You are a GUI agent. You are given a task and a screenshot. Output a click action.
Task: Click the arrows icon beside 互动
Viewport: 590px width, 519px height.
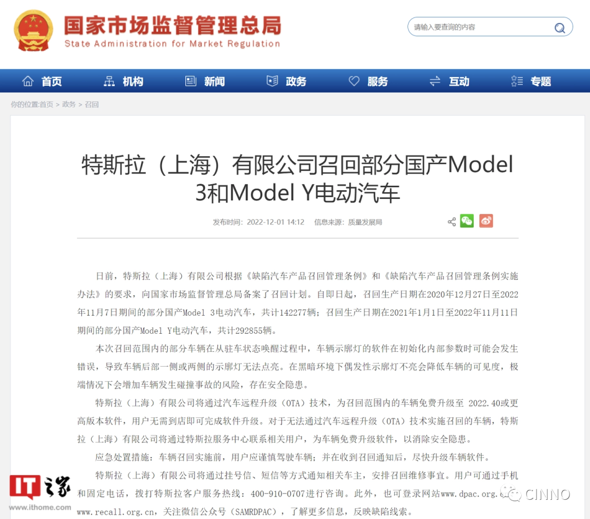(435, 81)
